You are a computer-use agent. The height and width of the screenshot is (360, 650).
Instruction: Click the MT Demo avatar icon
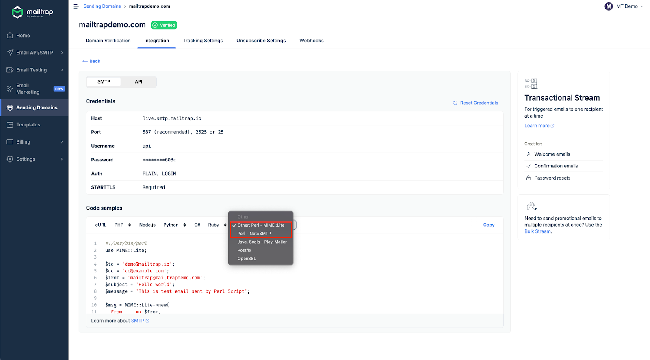coord(609,6)
